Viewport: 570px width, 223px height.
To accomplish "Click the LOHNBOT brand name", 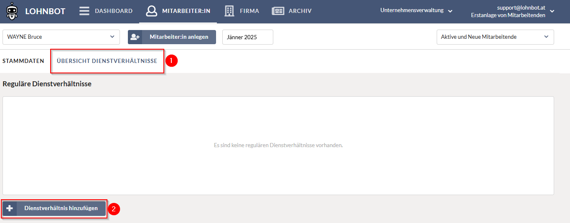I will point(45,11).
